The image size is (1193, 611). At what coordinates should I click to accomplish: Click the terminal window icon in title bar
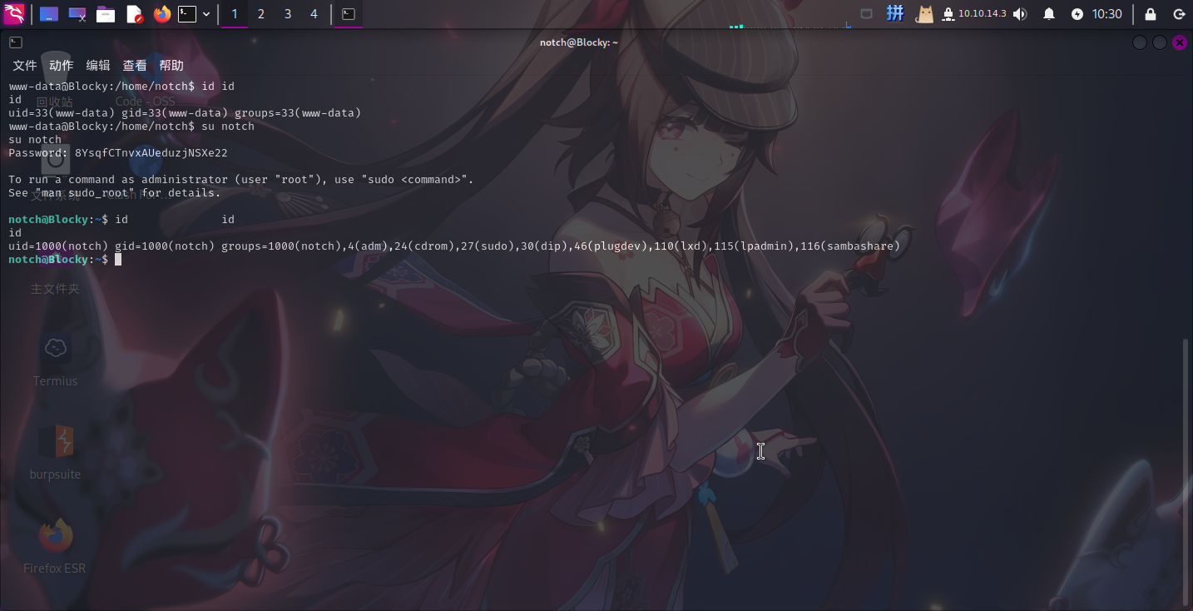[16, 42]
